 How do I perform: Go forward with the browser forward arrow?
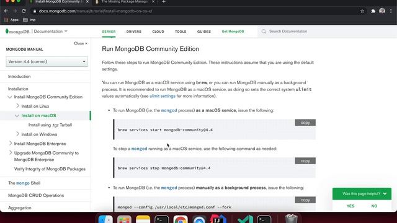pyautogui.click(x=15, y=11)
